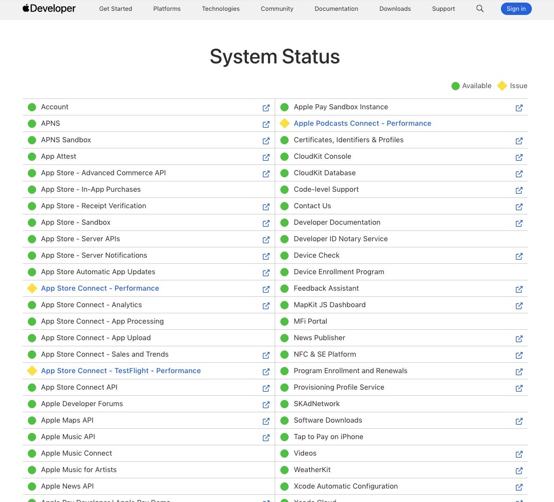Click 'Tap to Pay on iPhone' text

coord(328,437)
